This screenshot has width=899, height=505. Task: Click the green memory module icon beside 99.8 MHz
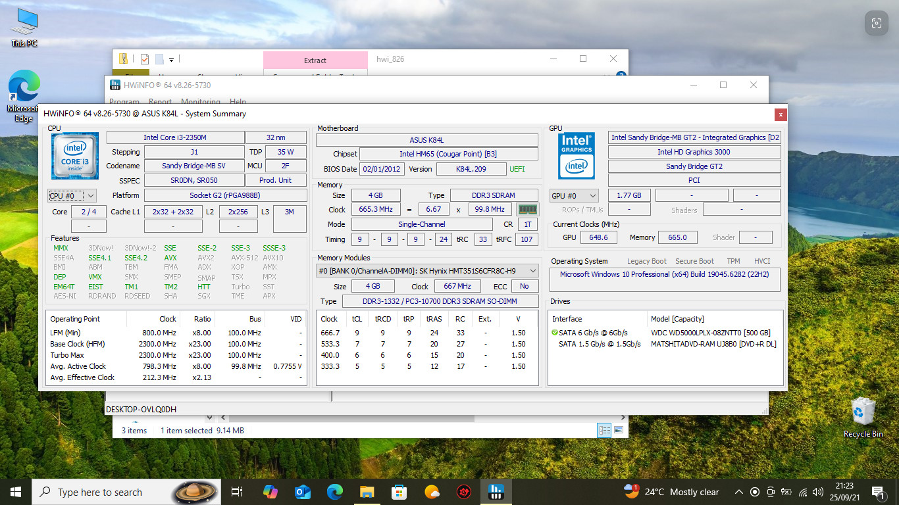[x=527, y=210]
